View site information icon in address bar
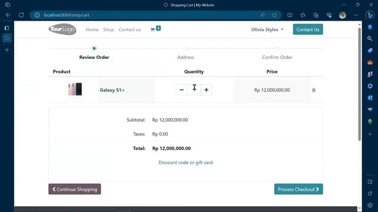378x212 pixels. 37,15
